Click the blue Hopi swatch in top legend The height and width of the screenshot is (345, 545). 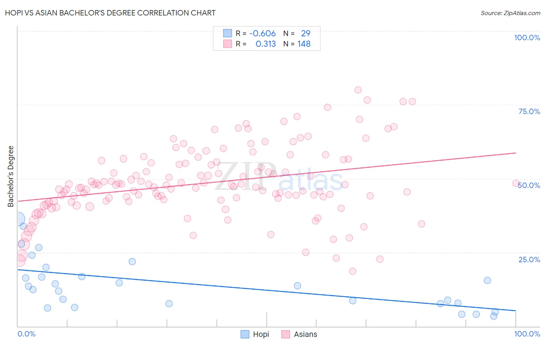[x=227, y=33]
